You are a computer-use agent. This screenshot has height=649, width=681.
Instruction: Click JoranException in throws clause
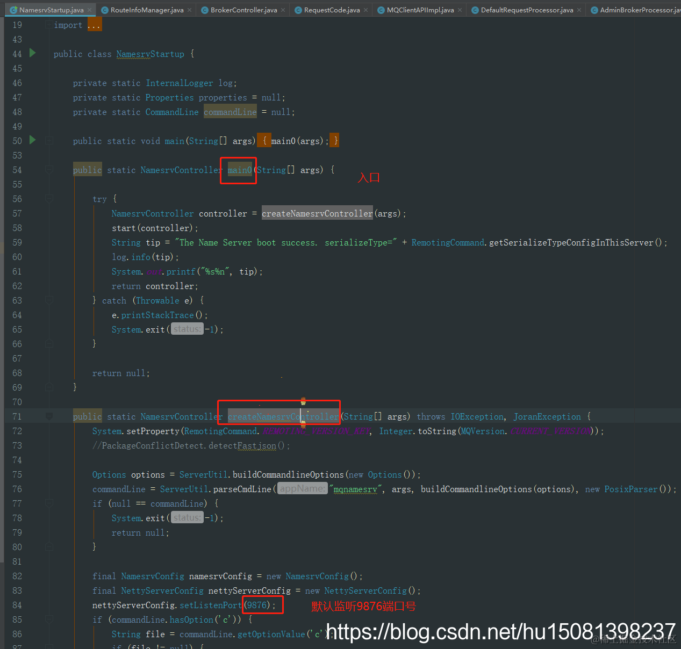(547, 416)
